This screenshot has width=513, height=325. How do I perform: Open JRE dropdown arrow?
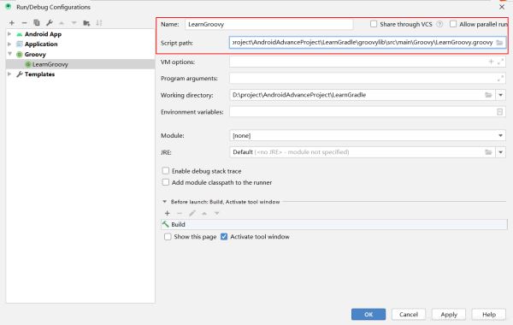pyautogui.click(x=500, y=152)
